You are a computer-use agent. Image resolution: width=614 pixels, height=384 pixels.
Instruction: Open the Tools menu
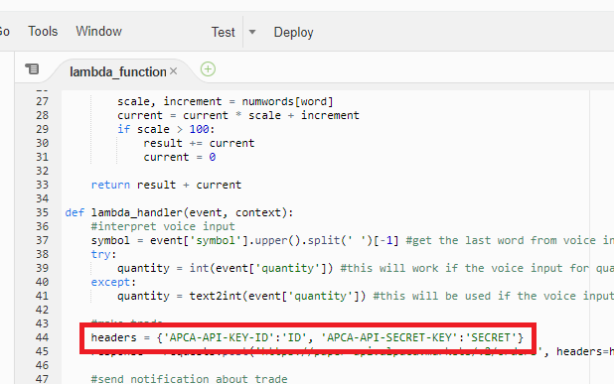(x=43, y=32)
